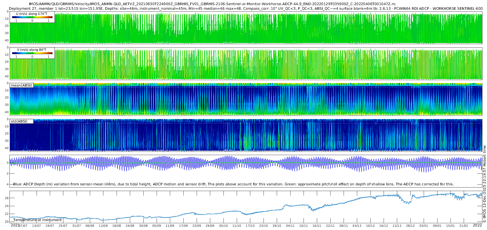Click the 17/10 date tick label
The image size is (487, 230).
tap(250, 226)
